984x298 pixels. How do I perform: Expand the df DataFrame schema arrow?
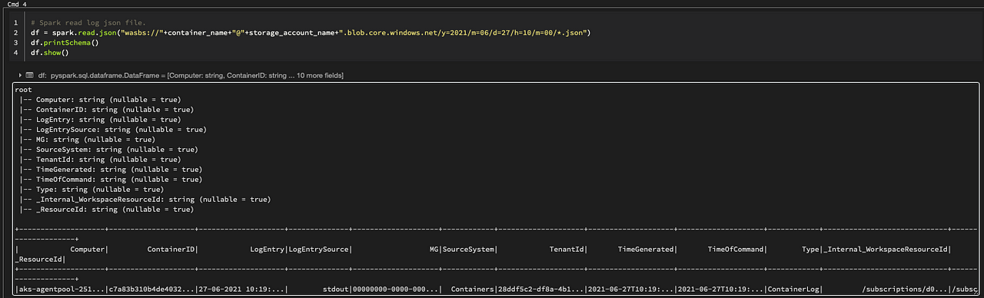click(21, 75)
